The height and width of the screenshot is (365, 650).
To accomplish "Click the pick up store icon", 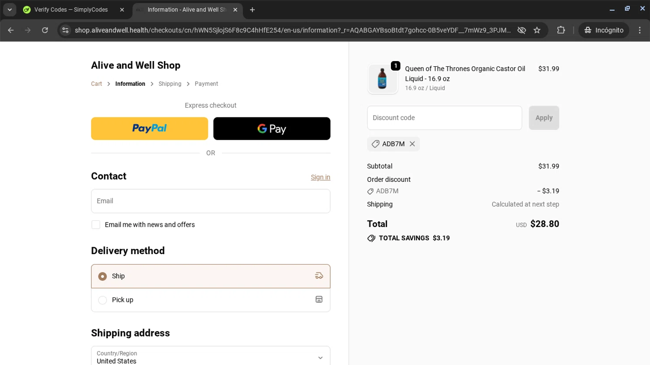I will 319,299.
